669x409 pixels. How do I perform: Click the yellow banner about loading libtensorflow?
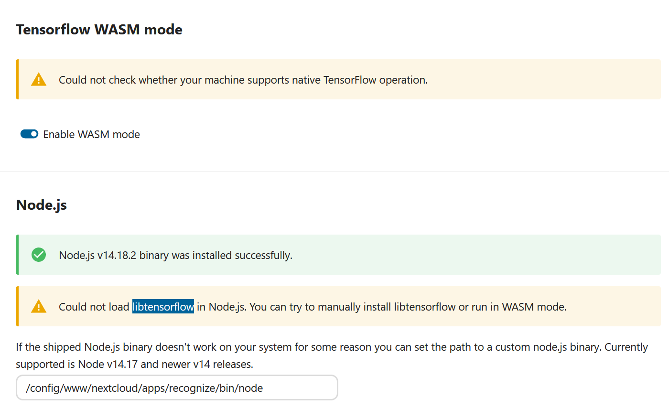coord(334,306)
